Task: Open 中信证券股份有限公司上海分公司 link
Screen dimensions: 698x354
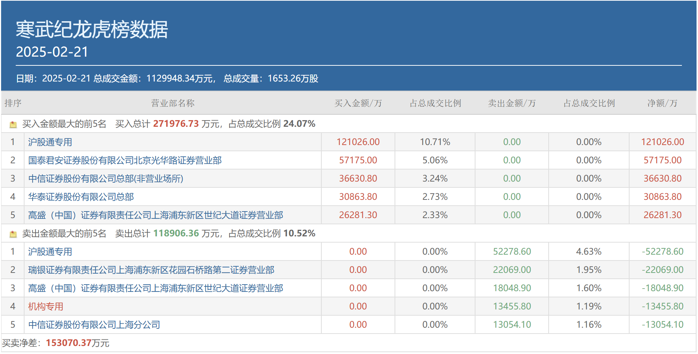Action: point(94,325)
